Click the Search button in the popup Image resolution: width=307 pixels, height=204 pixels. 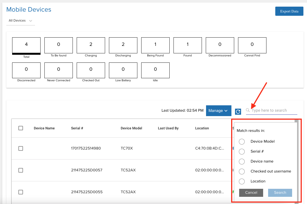pyautogui.click(x=280, y=193)
